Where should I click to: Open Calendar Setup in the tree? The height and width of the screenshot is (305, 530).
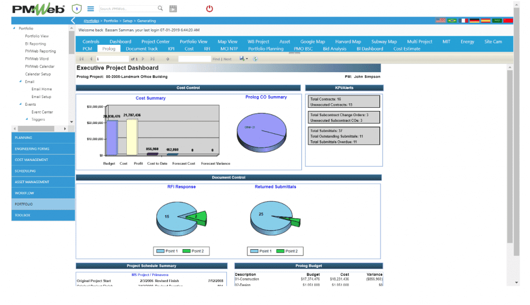(x=38, y=74)
